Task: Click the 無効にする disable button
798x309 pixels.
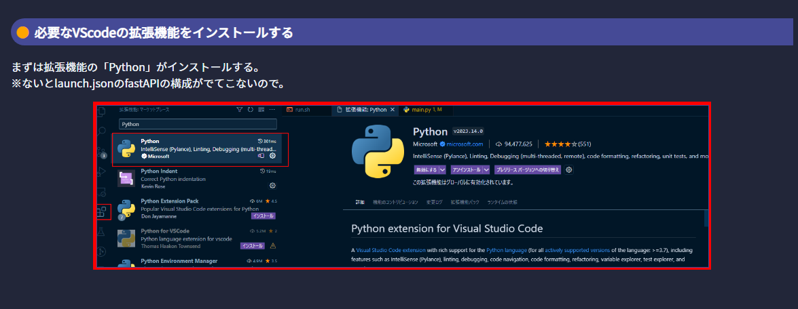Action: tap(426, 169)
